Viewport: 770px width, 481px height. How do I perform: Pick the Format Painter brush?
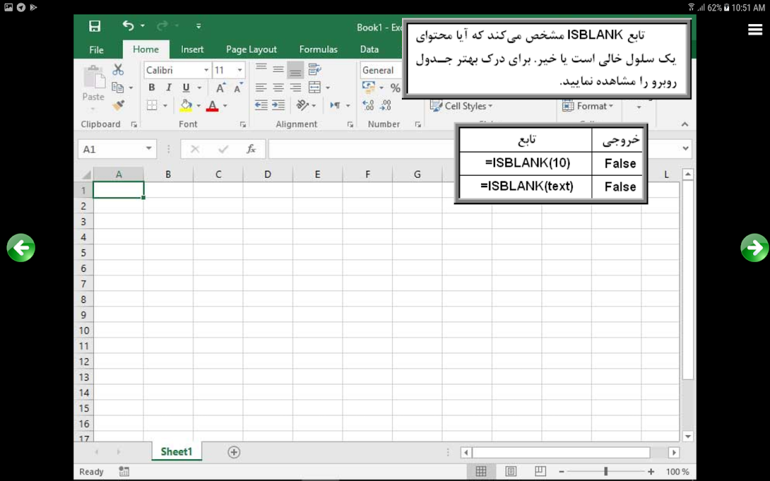click(118, 106)
